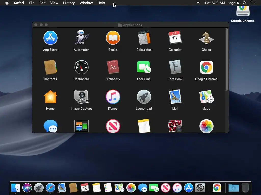
Task: Click the eject icon in menu bar
Action: pyautogui.click(x=198, y=3)
